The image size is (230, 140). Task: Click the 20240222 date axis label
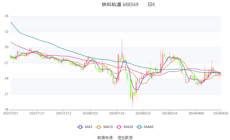pos(143,113)
